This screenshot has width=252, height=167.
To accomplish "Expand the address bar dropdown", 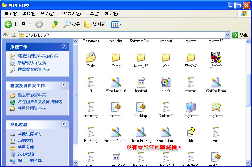I will click(227, 35).
